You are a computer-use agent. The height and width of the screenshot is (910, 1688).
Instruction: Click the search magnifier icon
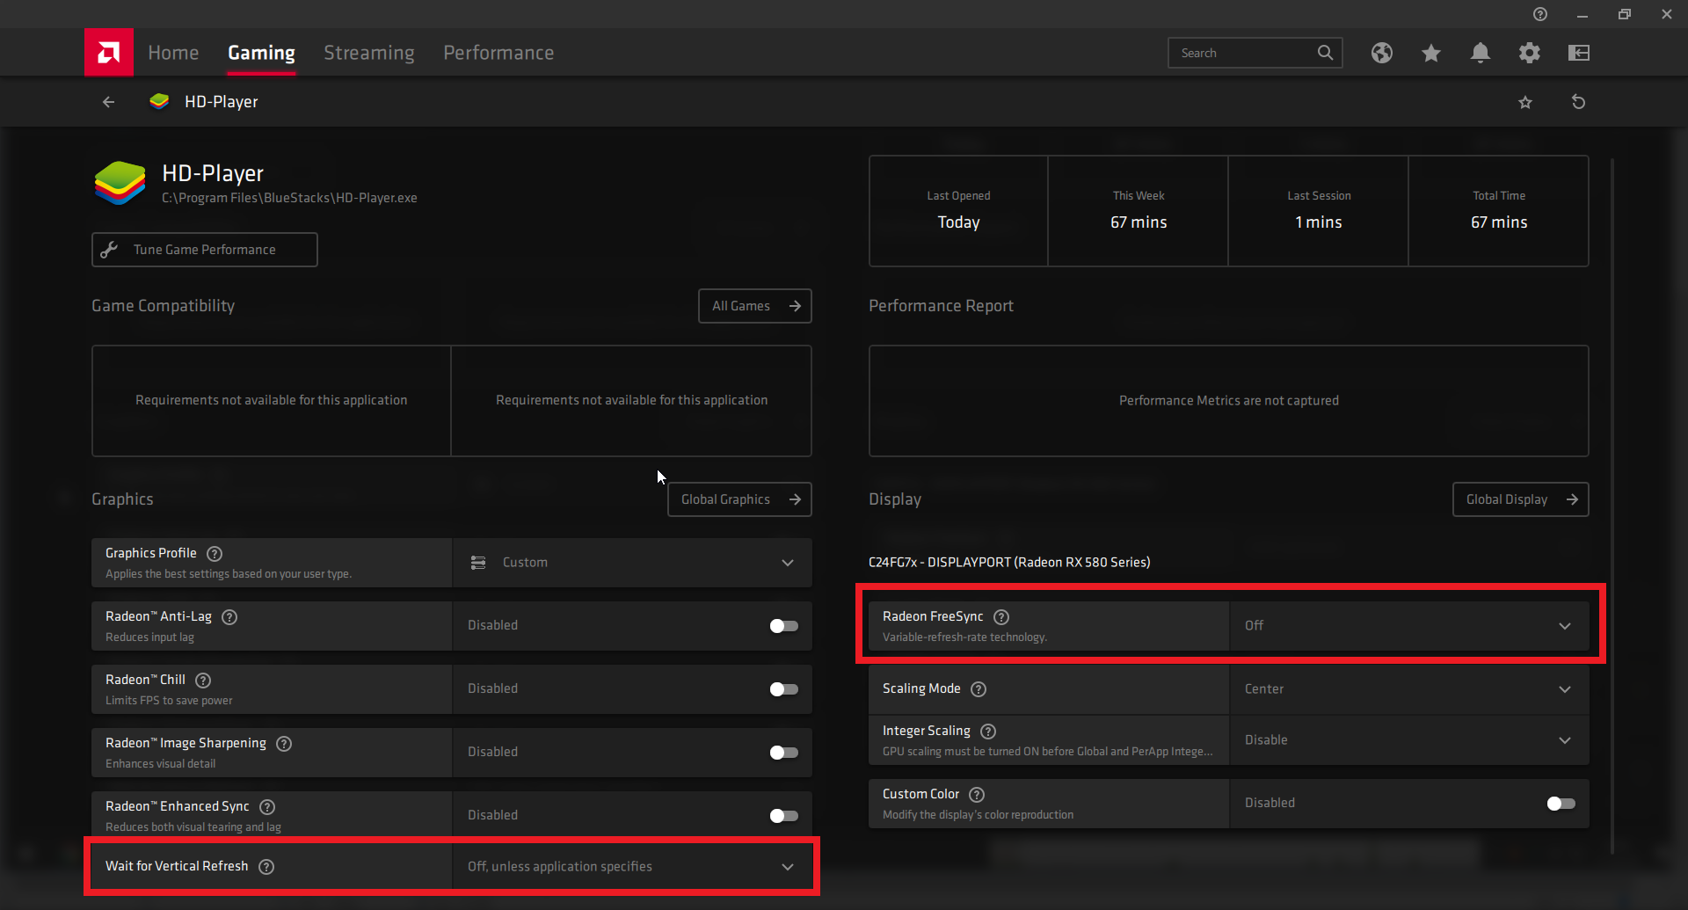(x=1325, y=53)
